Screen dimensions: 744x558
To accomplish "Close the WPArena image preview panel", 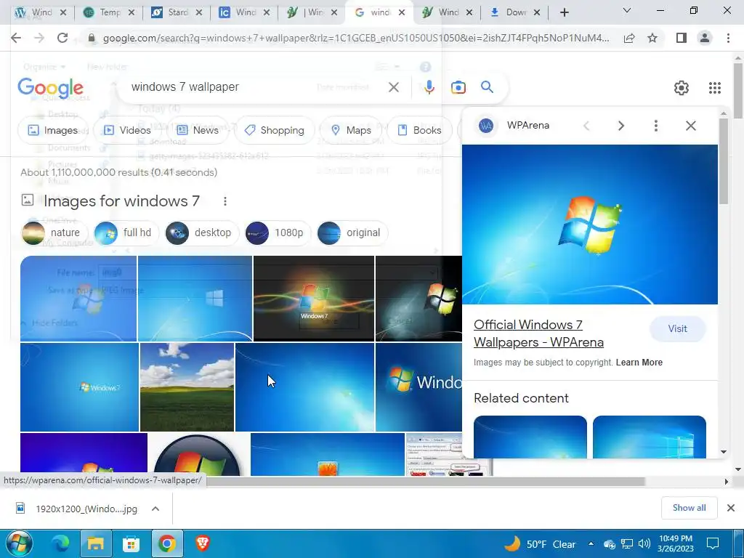I will pos(691,126).
